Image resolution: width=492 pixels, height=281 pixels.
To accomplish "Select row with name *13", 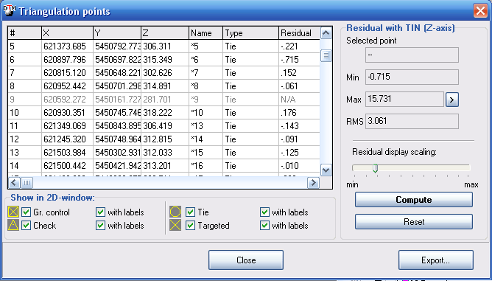I will pos(206,126).
